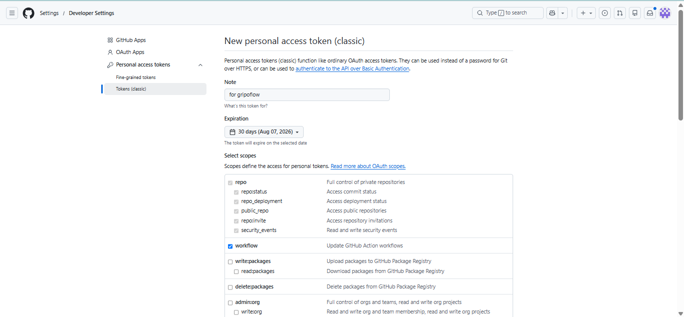Open the create new plus menu

[x=586, y=13]
